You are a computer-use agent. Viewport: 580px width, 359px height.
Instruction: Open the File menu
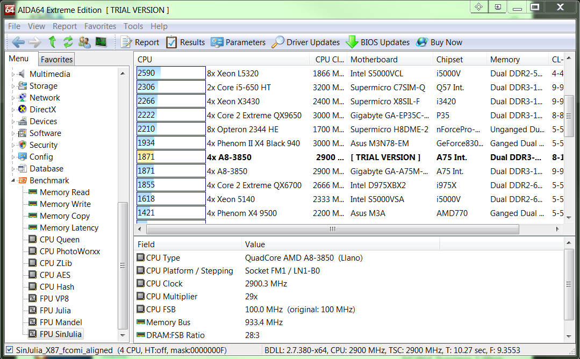[14, 26]
